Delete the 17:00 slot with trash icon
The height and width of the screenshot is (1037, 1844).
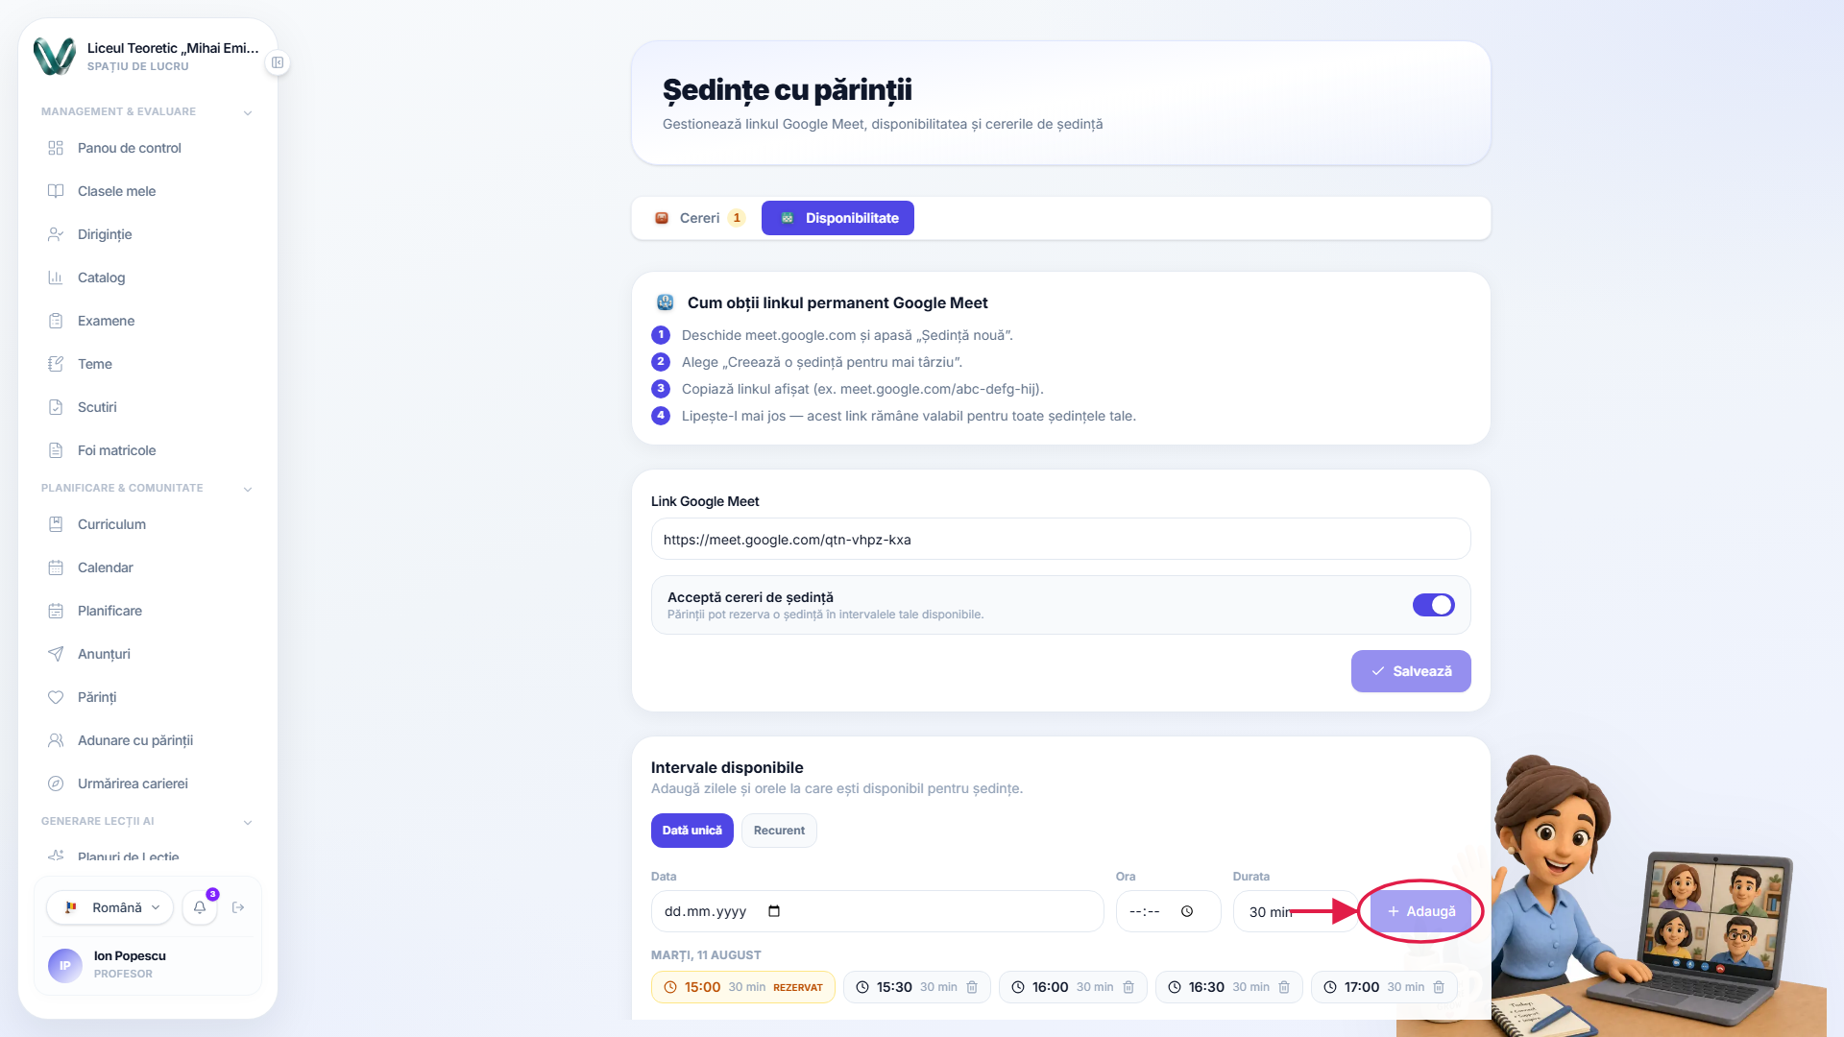[x=1439, y=987]
